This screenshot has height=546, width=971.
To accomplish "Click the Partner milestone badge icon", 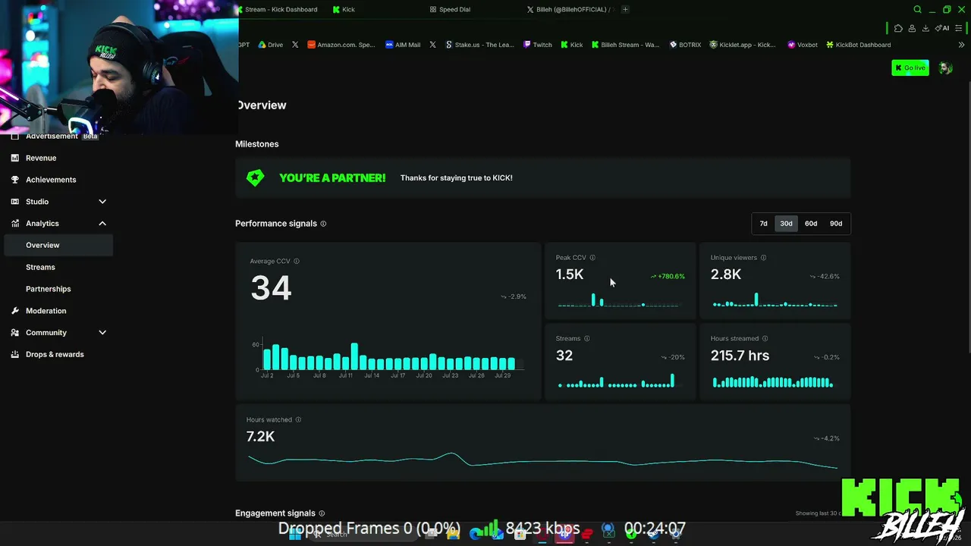I will (x=256, y=177).
